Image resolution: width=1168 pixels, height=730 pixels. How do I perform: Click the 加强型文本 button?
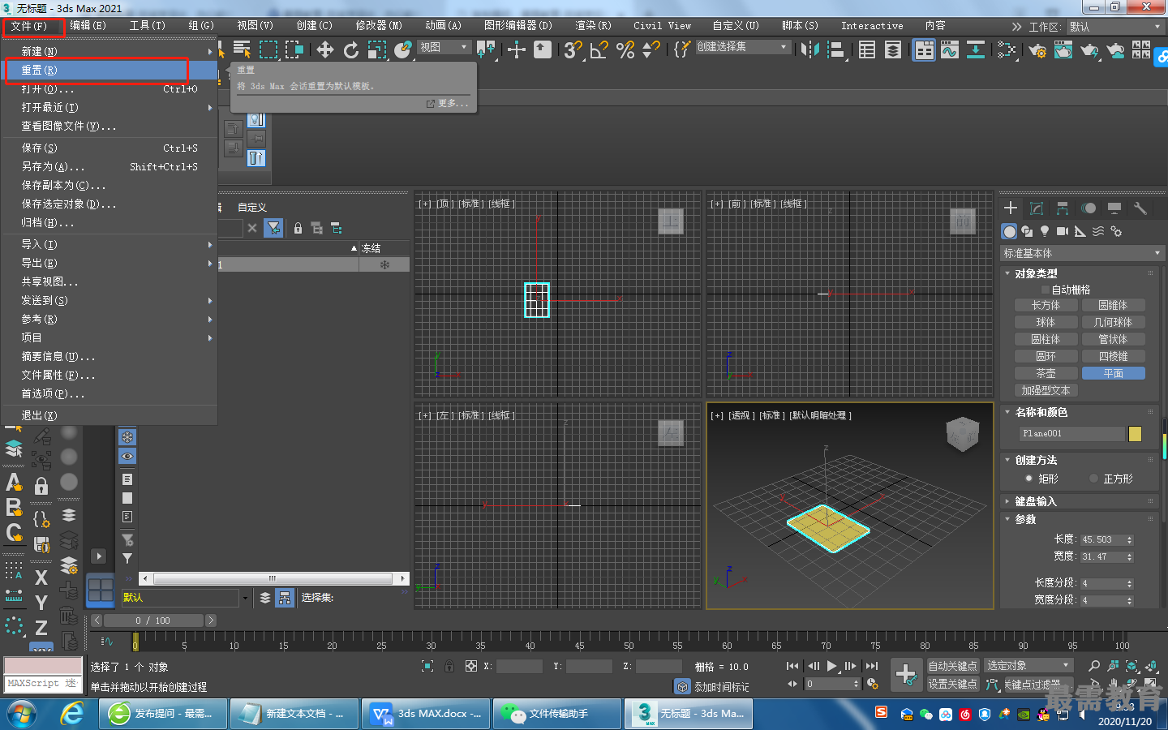[x=1046, y=390]
